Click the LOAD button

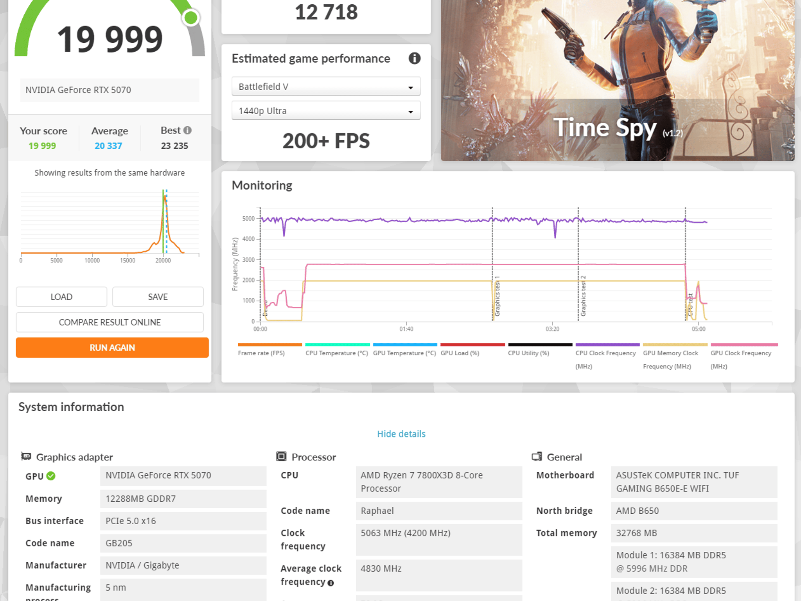[61, 297]
